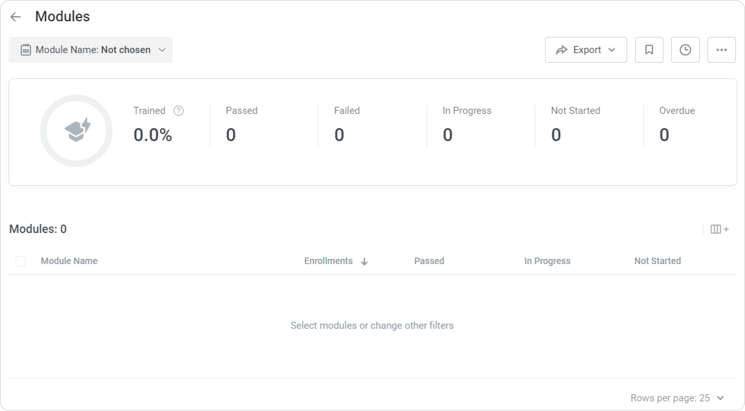Open the Module Name filter dropdown
Screen dimensions: 745x411
pyautogui.click(x=91, y=50)
